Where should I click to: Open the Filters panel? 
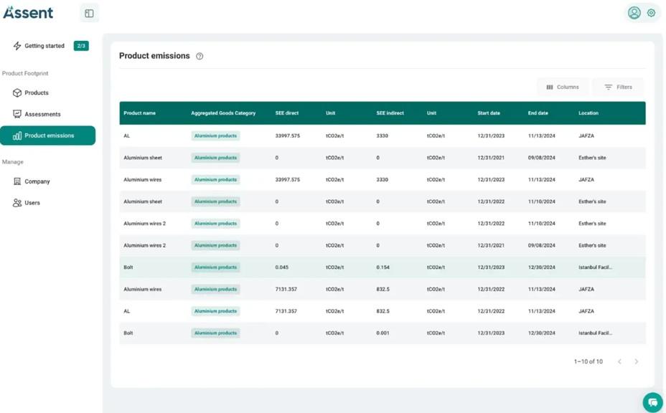pyautogui.click(x=618, y=87)
